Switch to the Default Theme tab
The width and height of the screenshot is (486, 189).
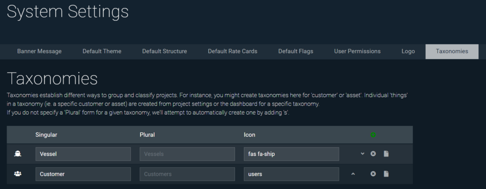coord(102,51)
